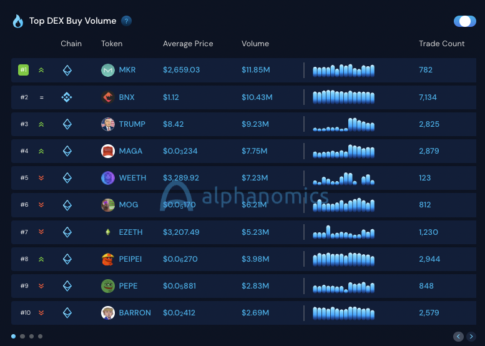Click the Ethereum chain icon in TRUMP row
Image resolution: width=485 pixels, height=346 pixels.
tap(67, 124)
